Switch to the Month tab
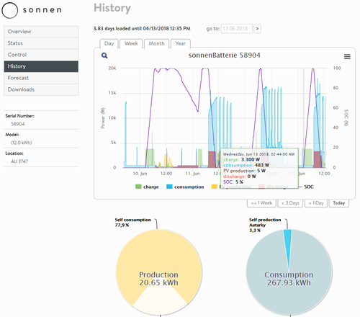Image resolution: width=360 pixels, height=317 pixels. click(156, 44)
